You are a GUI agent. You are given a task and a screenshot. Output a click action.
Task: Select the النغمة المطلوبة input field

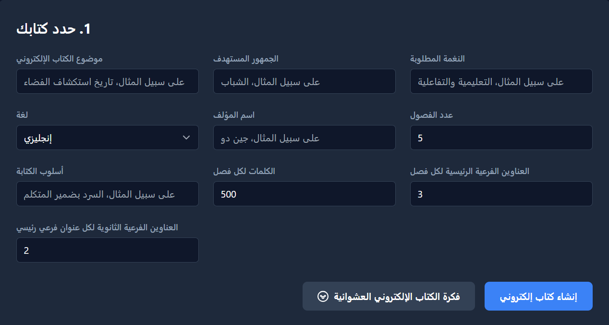(501, 81)
